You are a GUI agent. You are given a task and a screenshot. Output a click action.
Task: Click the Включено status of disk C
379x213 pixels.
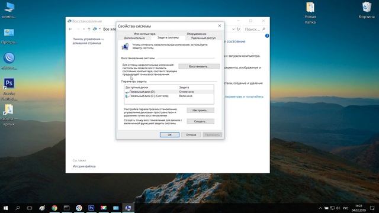click(185, 96)
